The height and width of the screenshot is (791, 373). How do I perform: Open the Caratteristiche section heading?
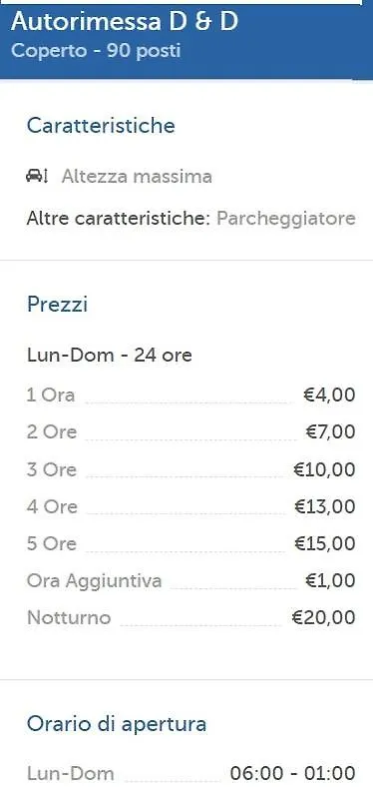pyautogui.click(x=101, y=126)
